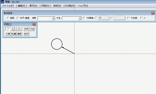The image size is (156, 94).
Task: Select the 連線 connected line tool
Action: coord(19,34)
